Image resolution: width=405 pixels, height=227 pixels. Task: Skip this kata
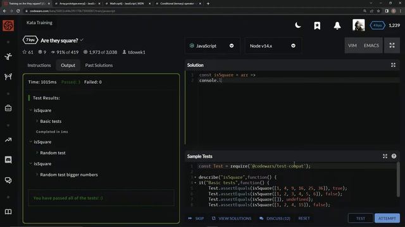[196, 219]
